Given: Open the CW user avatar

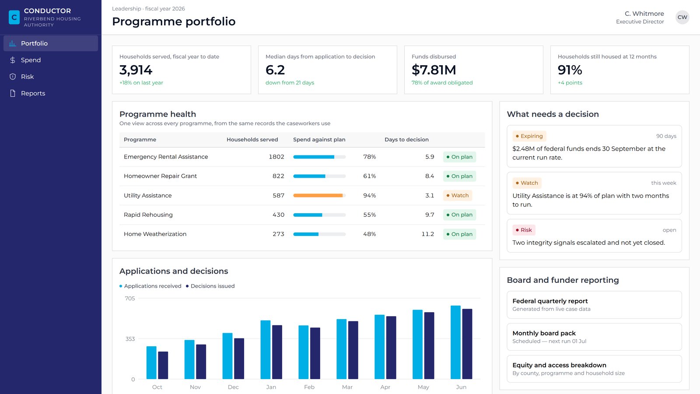Looking at the screenshot, I should [x=682, y=17].
